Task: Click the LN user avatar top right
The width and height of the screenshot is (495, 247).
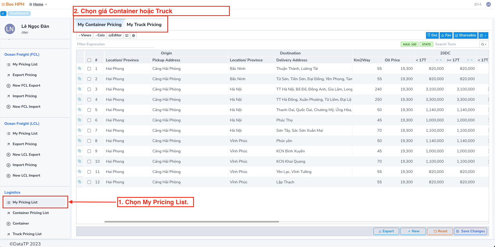Action: pyautogui.click(x=488, y=4)
